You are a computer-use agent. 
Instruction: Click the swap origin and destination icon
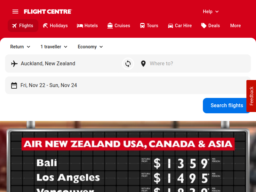point(128,63)
